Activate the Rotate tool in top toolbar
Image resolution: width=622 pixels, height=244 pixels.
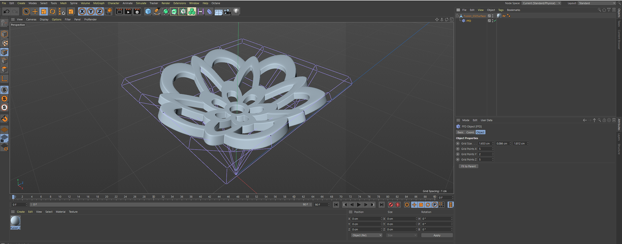[x=52, y=12]
